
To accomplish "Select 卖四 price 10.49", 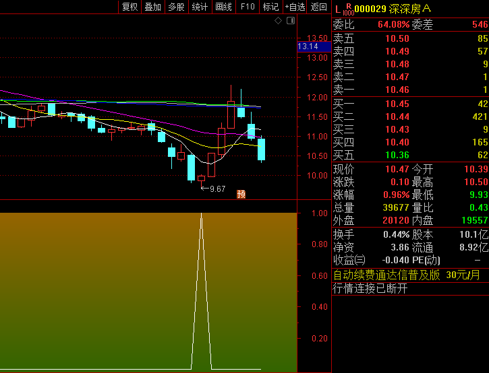I will (397, 51).
